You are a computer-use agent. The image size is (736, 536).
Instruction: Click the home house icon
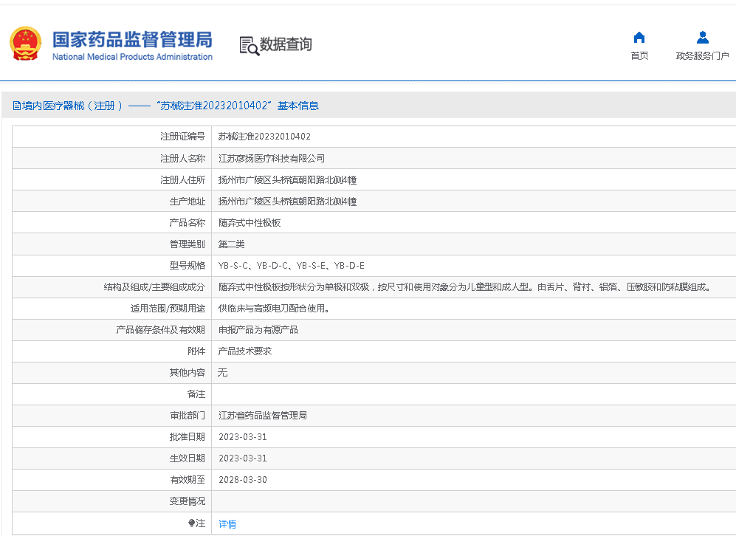pyautogui.click(x=639, y=38)
